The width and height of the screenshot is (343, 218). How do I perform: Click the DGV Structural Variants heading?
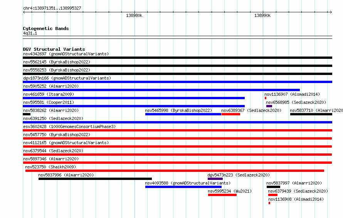[54, 49]
